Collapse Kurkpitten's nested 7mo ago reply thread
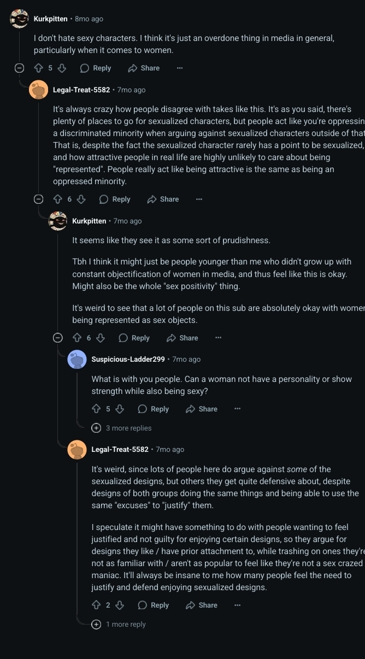 click(57, 338)
